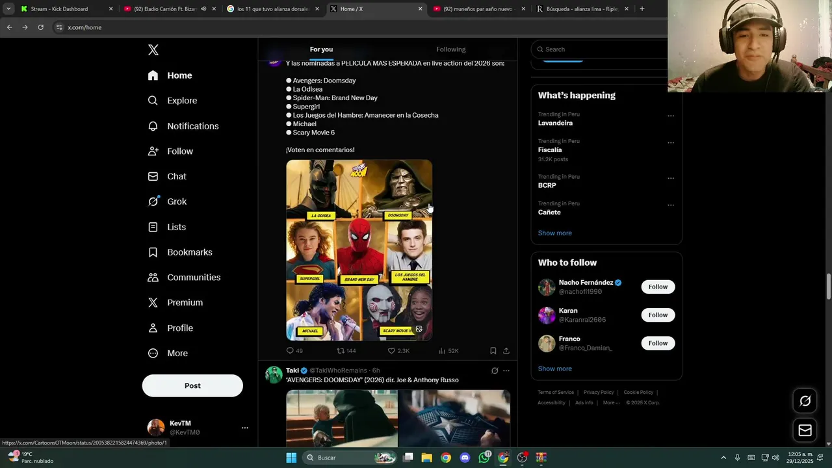Open options for Lavandeira trend
The image size is (832, 468).
point(671,116)
